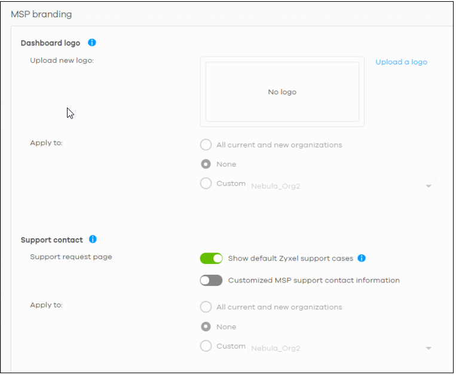
Task: Show info for default Zyxel support cases
Action: tap(362, 258)
